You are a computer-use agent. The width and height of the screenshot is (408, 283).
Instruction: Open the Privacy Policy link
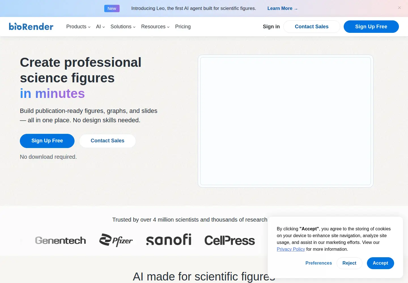point(291,249)
